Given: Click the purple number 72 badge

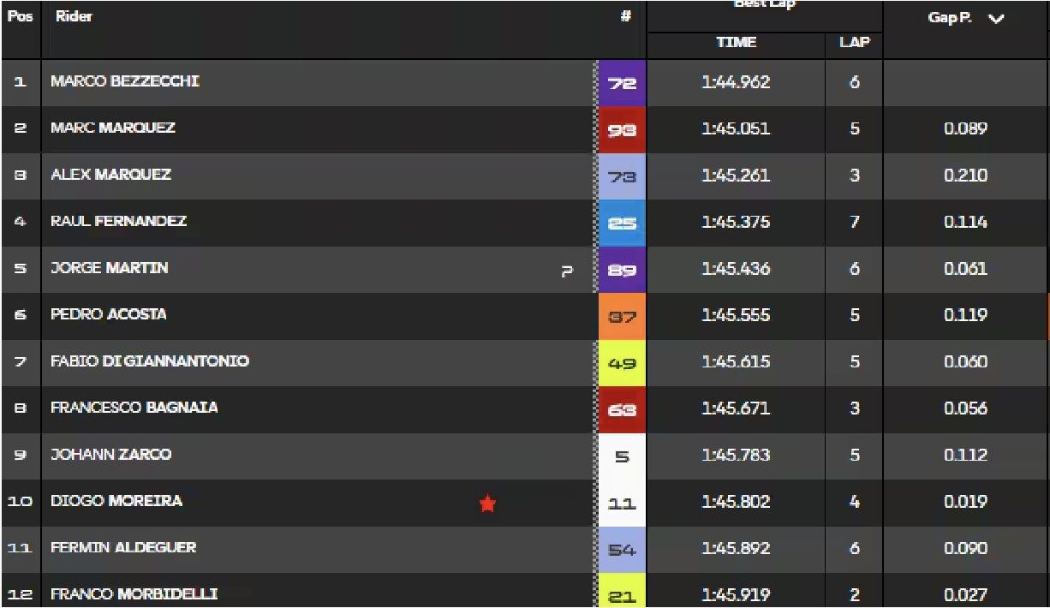Looking at the screenshot, I should pyautogui.click(x=623, y=83).
